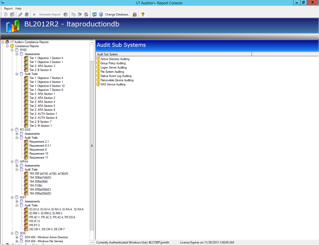Click the report icon beside 164.312(b)
Viewport: 319px width, 245px height.
pyautogui.click(x=26, y=186)
